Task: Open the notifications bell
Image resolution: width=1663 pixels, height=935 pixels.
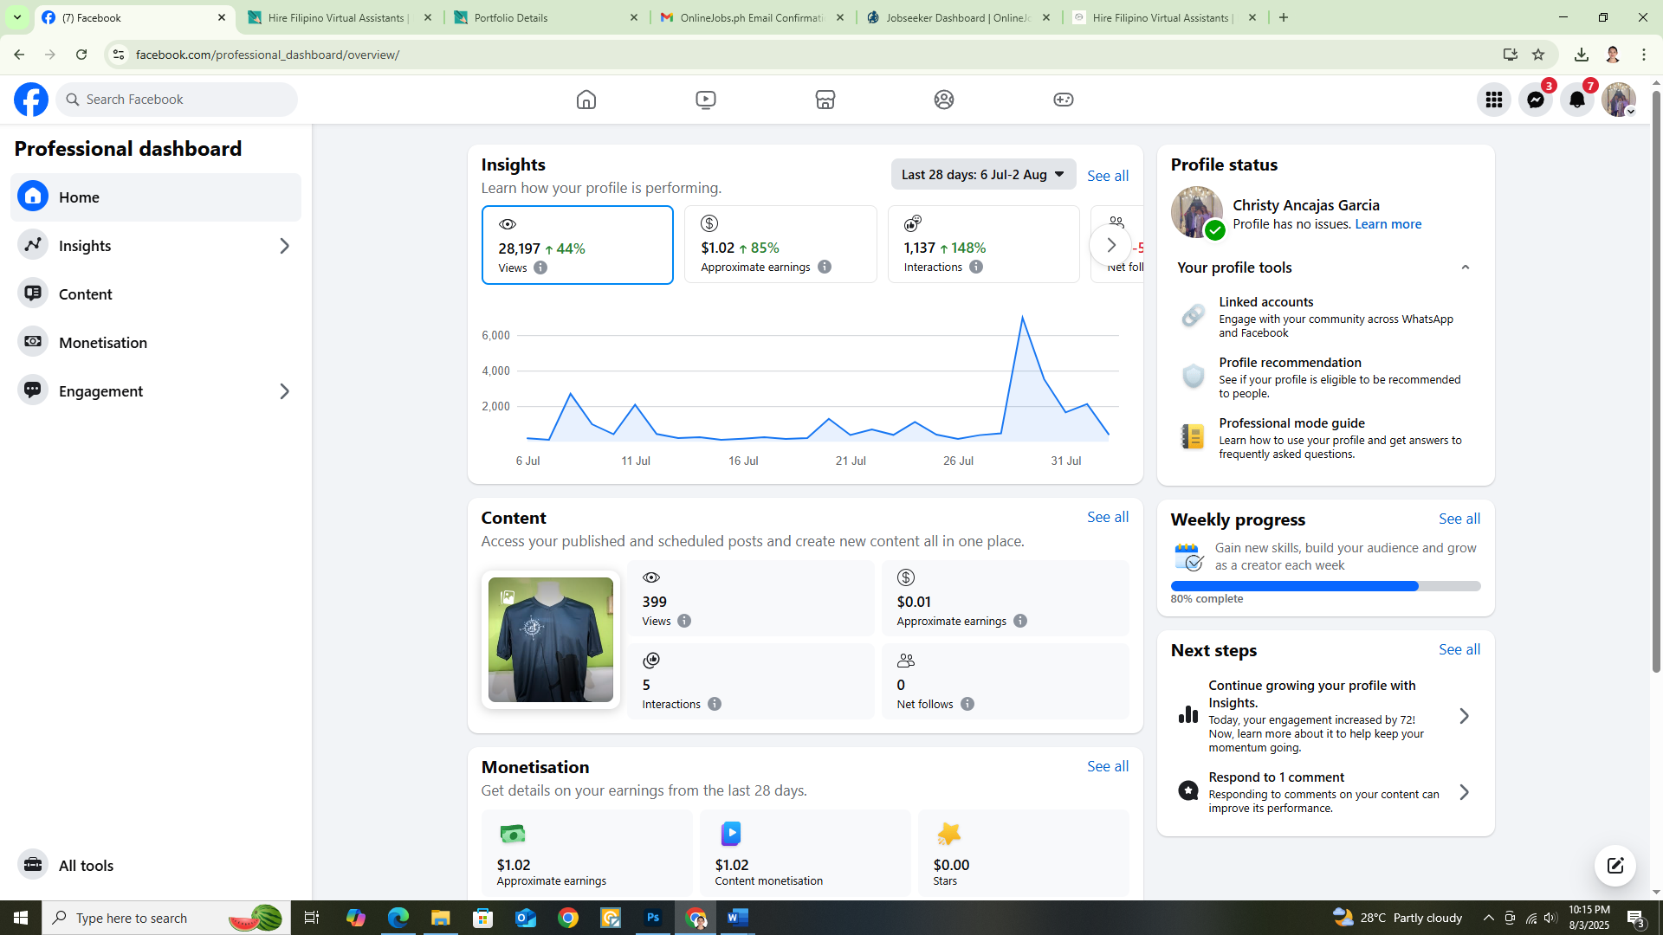Action: 1577,100
